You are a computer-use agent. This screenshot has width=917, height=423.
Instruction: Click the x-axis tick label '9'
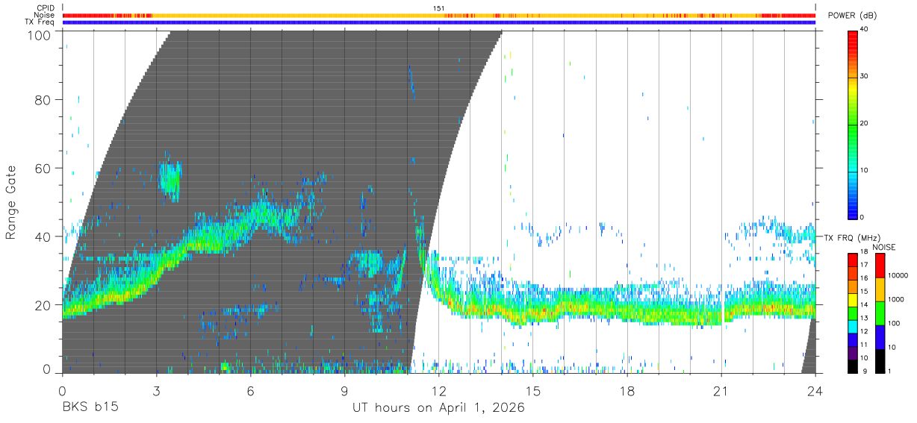(344, 390)
